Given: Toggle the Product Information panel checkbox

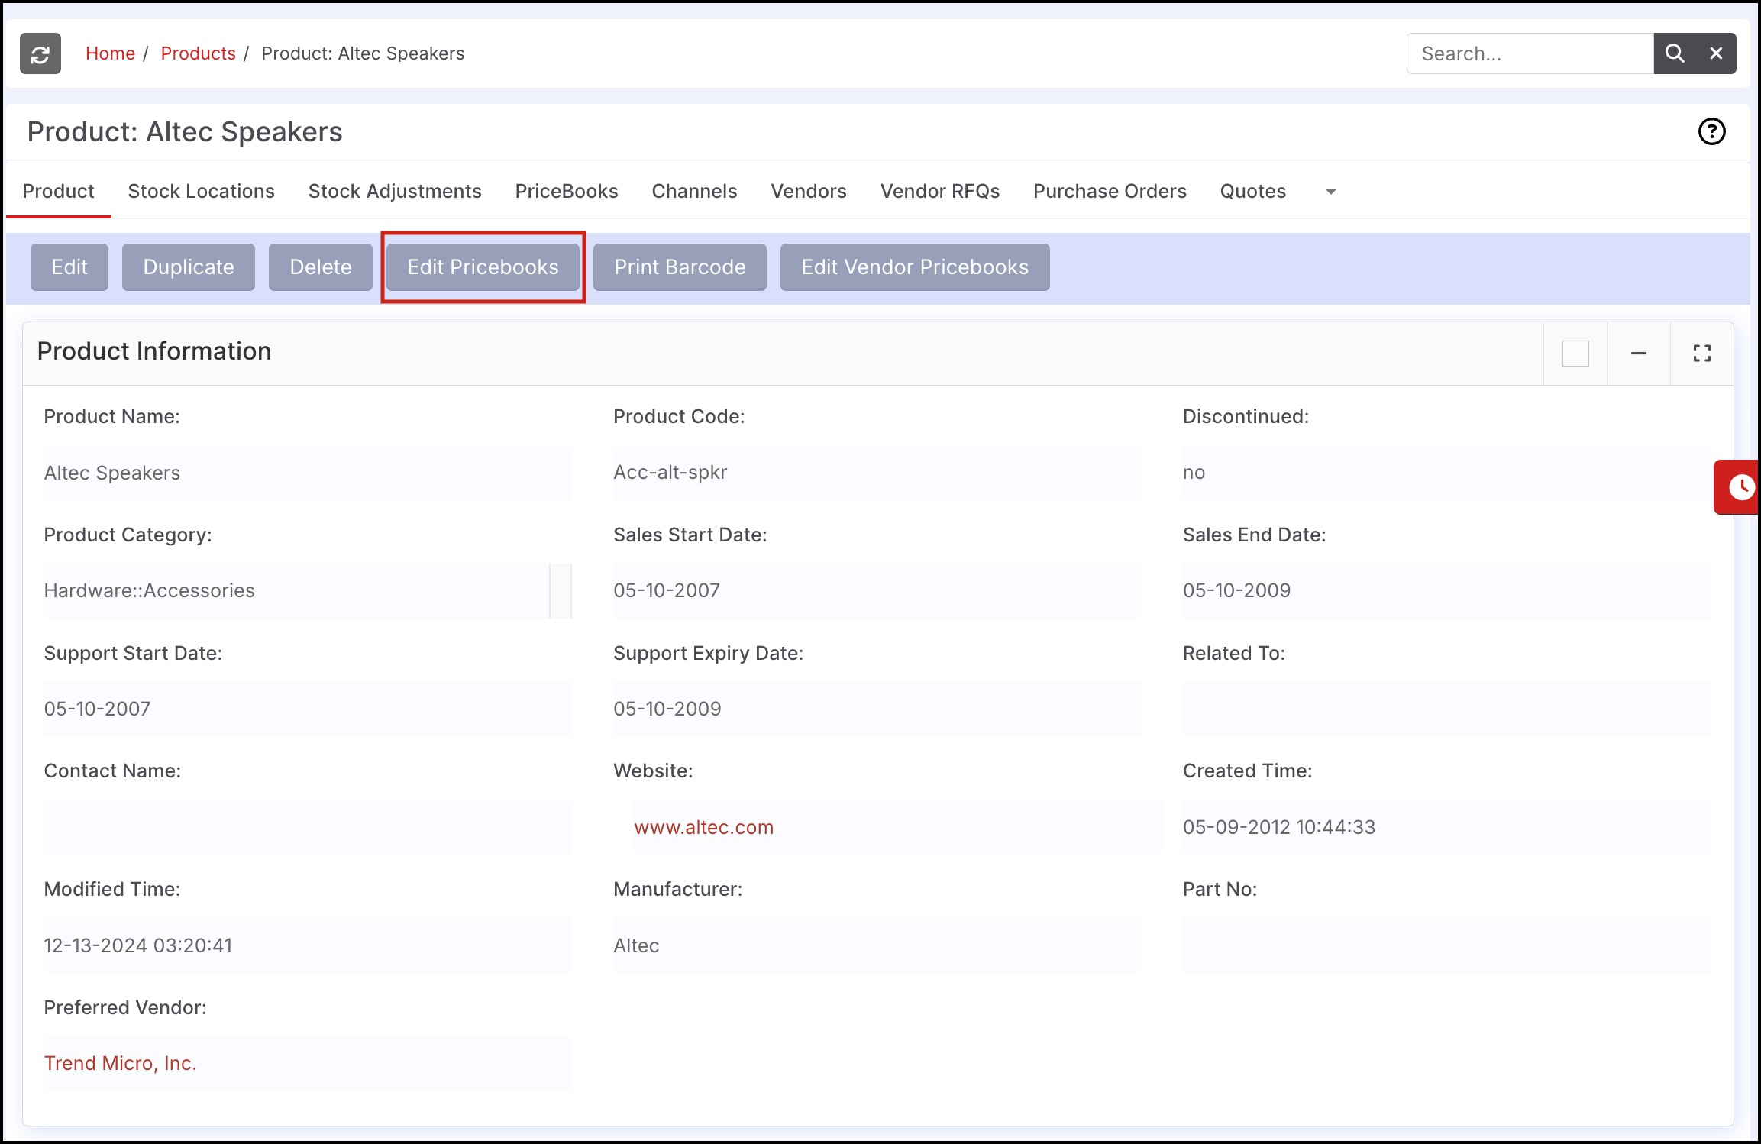Looking at the screenshot, I should click(x=1575, y=354).
